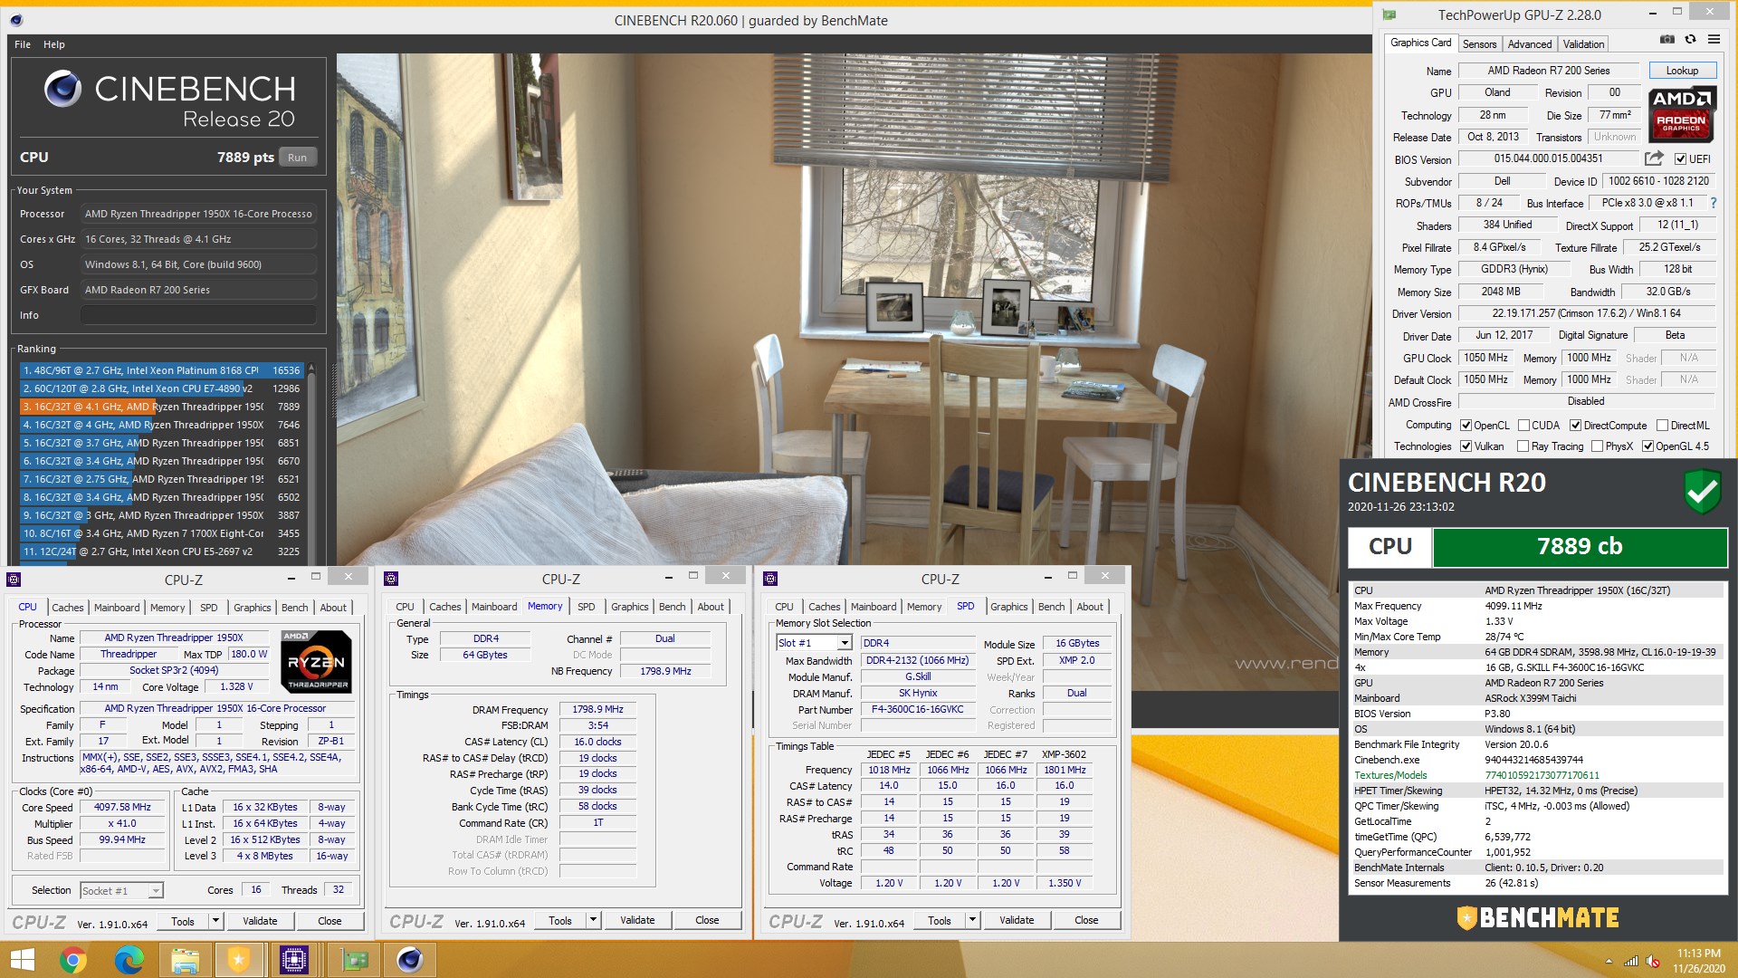The height and width of the screenshot is (978, 1738).
Task: Switch to Cinebench in the taskbar
Action: [409, 960]
